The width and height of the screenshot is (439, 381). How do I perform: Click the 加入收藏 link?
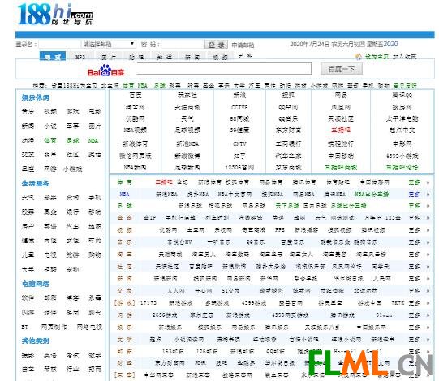(x=404, y=57)
